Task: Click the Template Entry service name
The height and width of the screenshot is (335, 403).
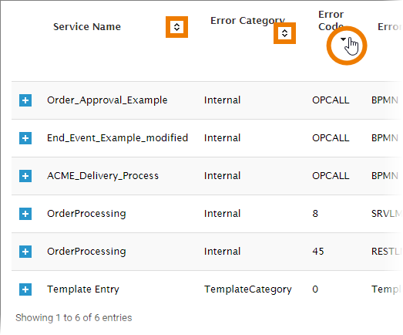Action: click(x=83, y=289)
